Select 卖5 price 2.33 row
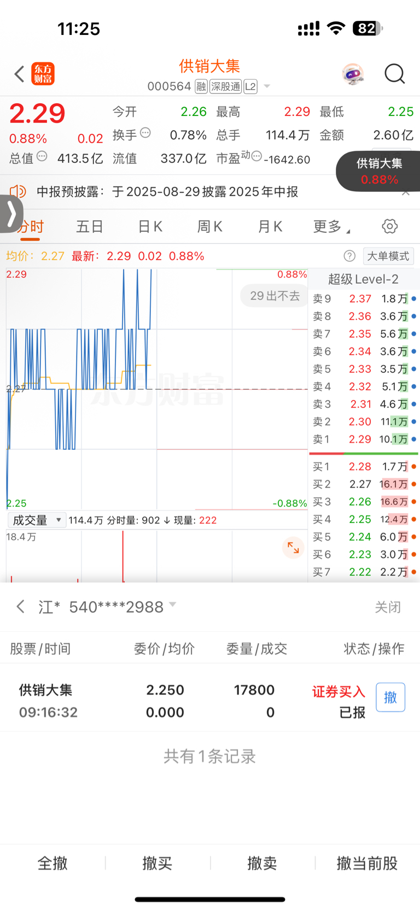Viewport: 420px width, 910px height. 365,369
